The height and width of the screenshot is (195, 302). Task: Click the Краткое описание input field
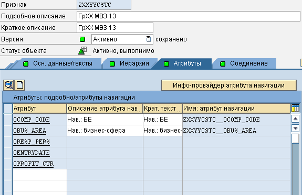[115, 28]
